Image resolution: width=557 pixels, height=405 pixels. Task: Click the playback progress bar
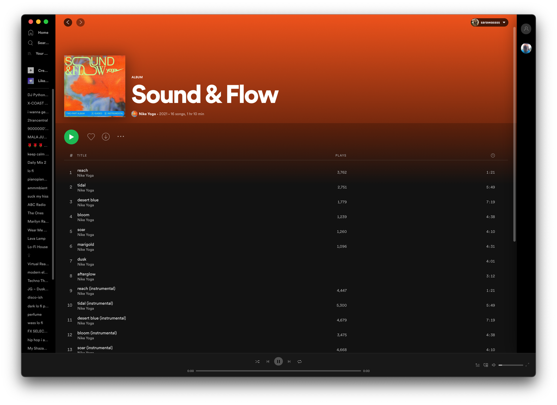point(278,371)
